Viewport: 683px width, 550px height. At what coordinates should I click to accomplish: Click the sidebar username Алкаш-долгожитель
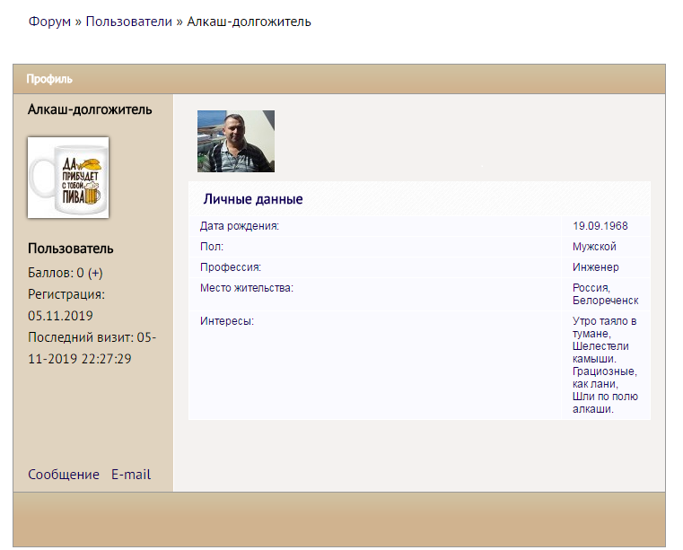click(x=90, y=109)
